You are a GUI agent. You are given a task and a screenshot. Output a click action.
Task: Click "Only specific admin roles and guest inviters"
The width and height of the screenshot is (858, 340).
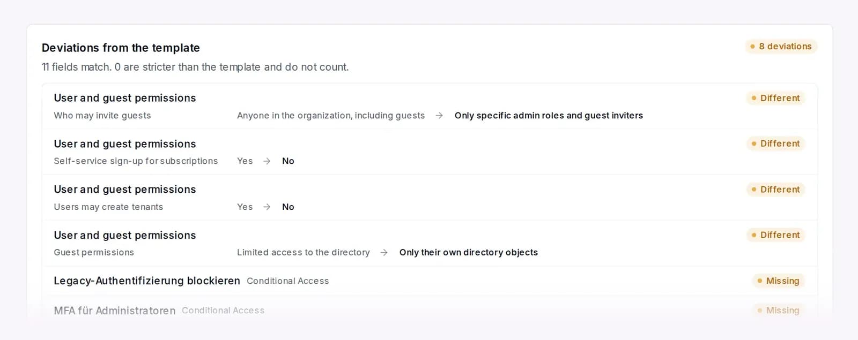click(549, 116)
